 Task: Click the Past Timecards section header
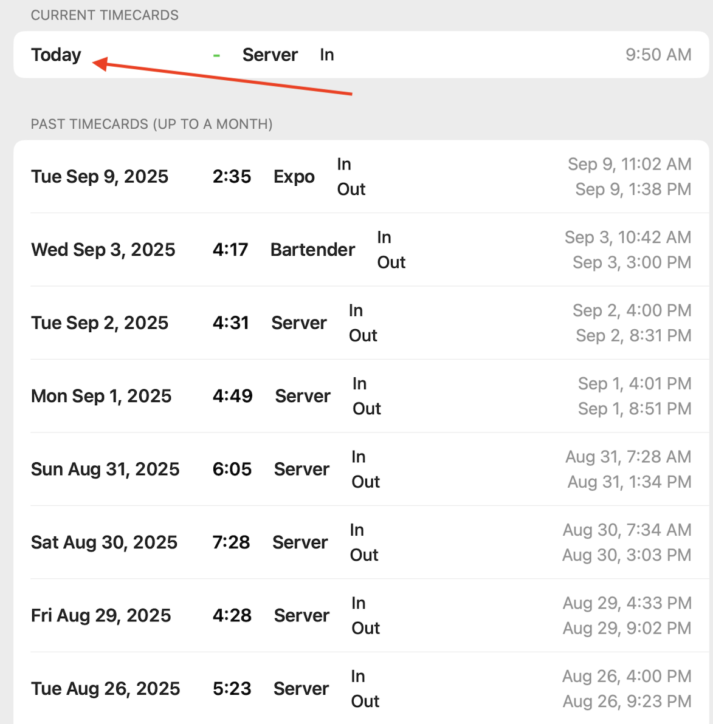(151, 125)
